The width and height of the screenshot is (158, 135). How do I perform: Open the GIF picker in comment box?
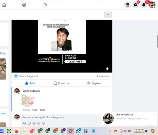(39, 123)
